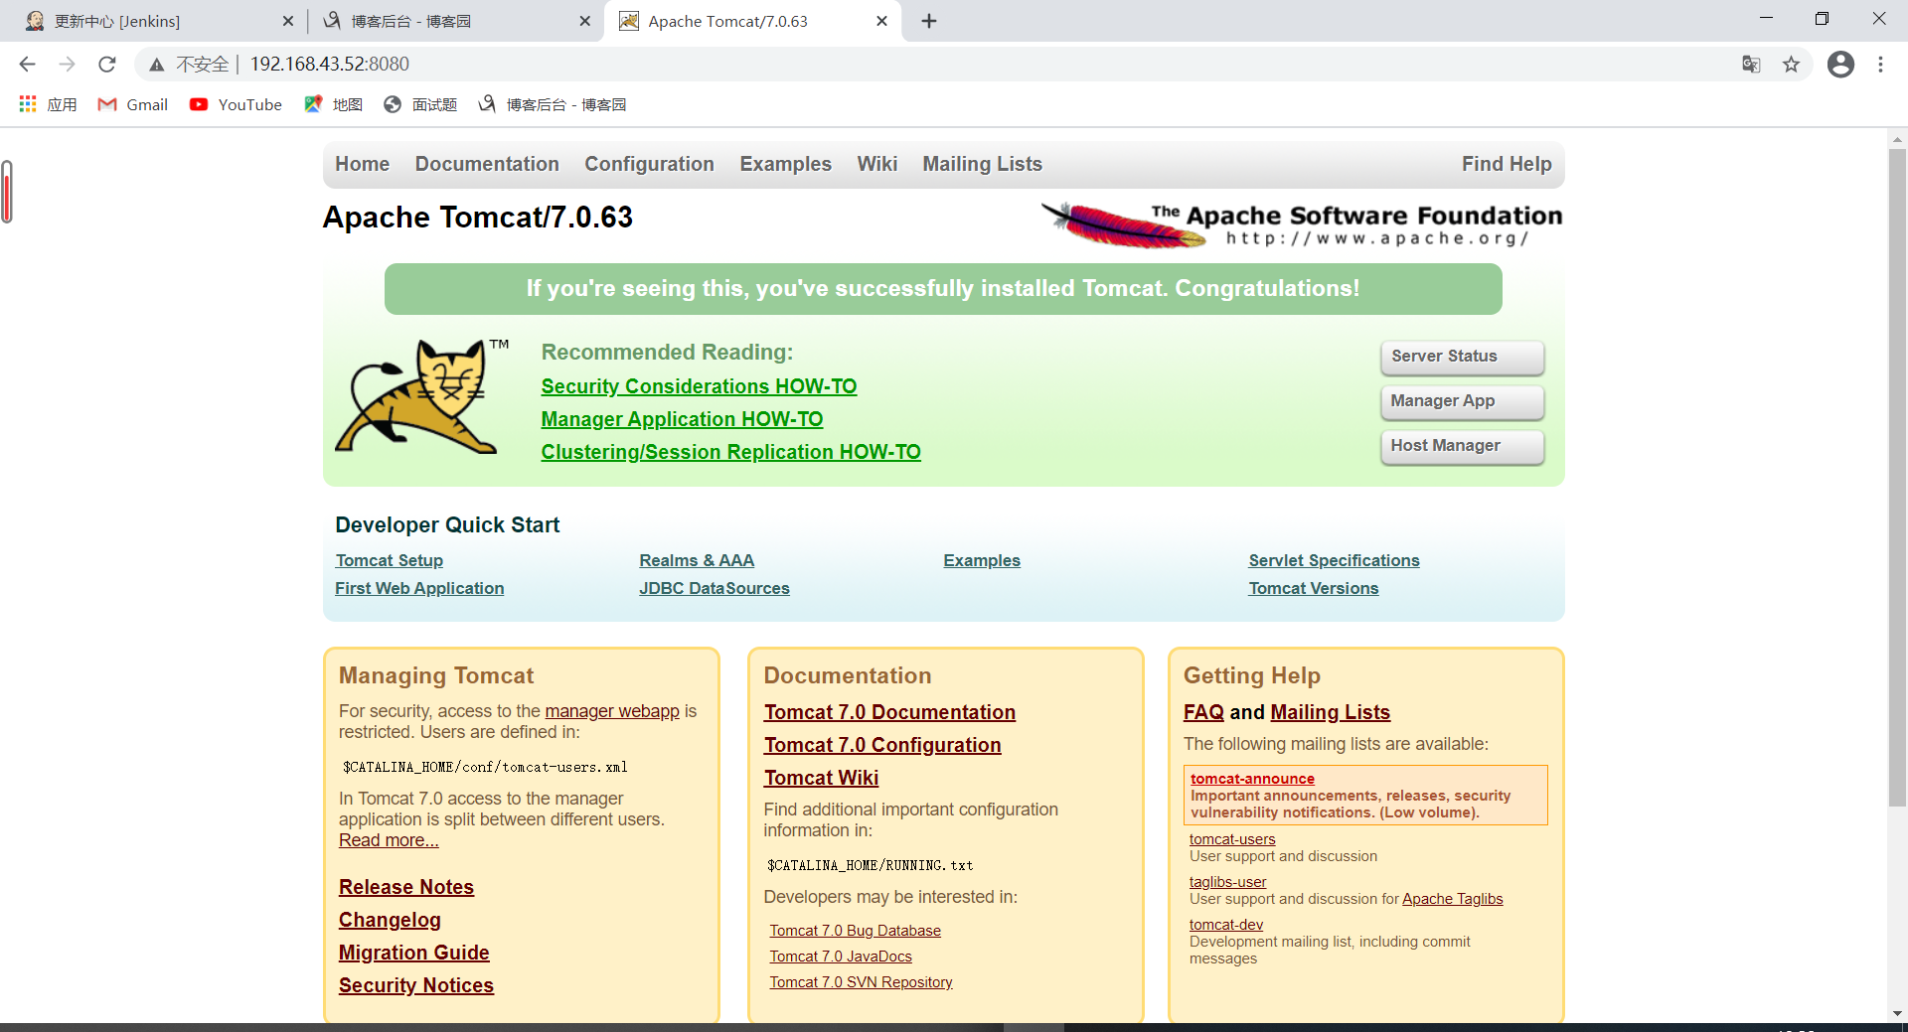The height and width of the screenshot is (1032, 1908).
Task: Open Manager Application HOW-TO link
Action: (x=682, y=419)
